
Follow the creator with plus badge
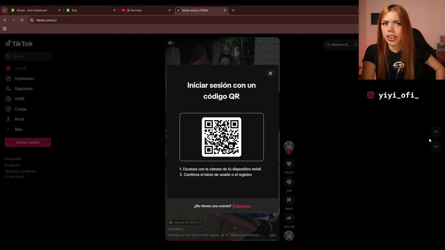[x=289, y=152]
